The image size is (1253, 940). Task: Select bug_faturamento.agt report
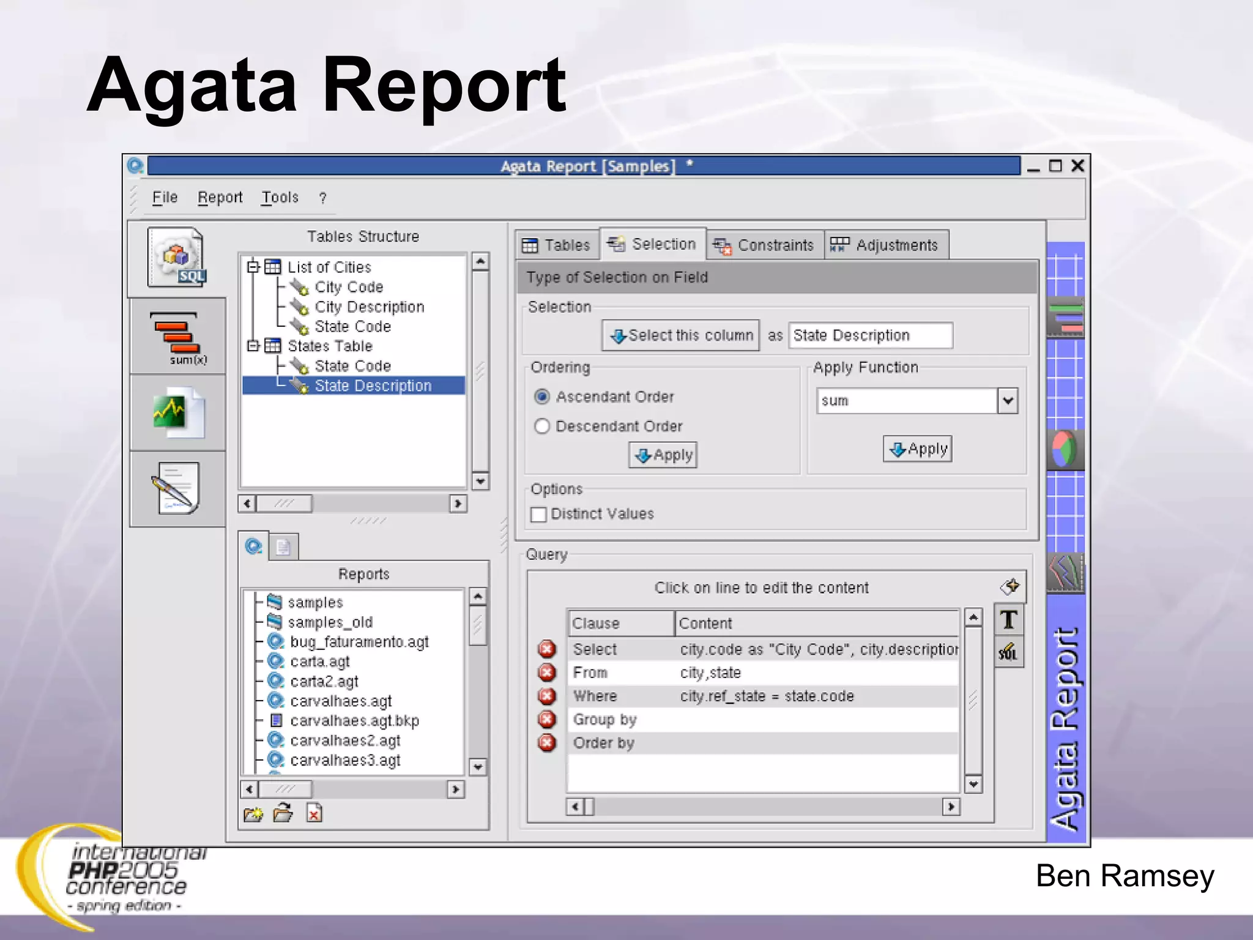[x=359, y=642]
